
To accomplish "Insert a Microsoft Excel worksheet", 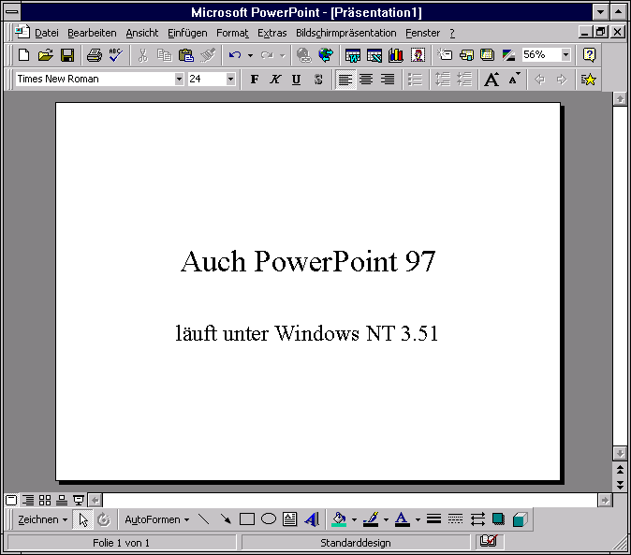I will coord(374,55).
